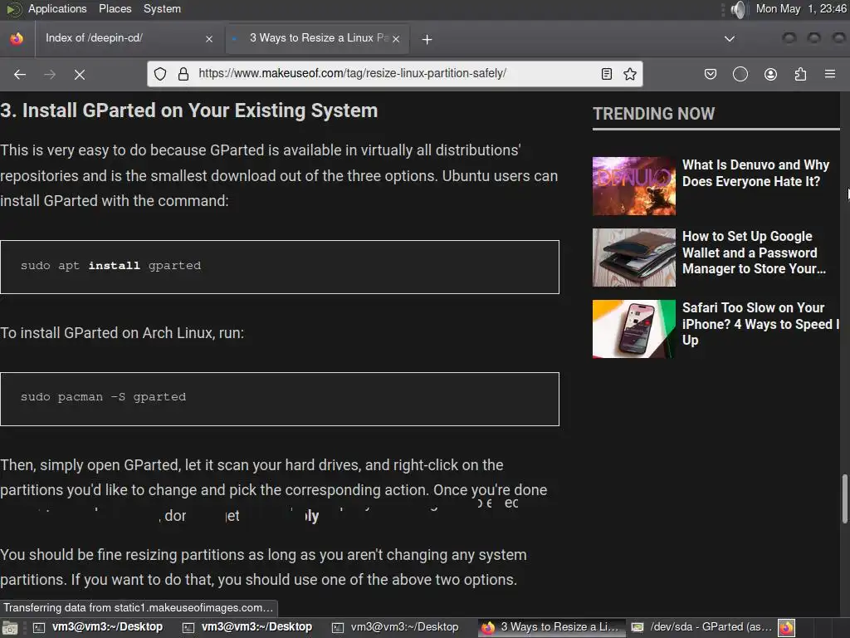Open the System menu
Viewport: 850px width, 638px height.
click(x=162, y=8)
